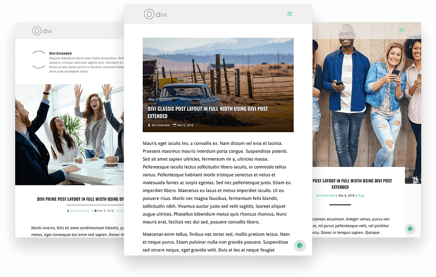Click the author avatar circle in the left page
Screen dimensions: 436x277
click(x=39, y=60)
